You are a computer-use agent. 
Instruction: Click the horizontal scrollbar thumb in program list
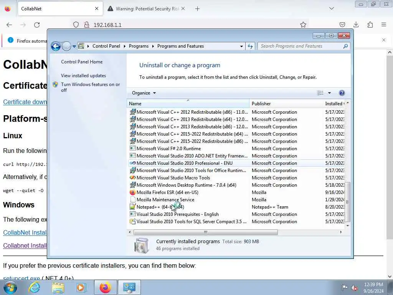pos(206,232)
